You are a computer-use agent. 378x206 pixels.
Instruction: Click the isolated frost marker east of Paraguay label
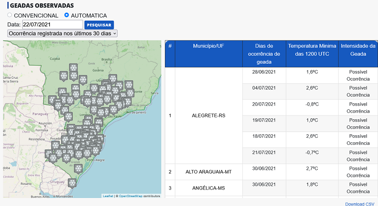[x=67, y=116]
